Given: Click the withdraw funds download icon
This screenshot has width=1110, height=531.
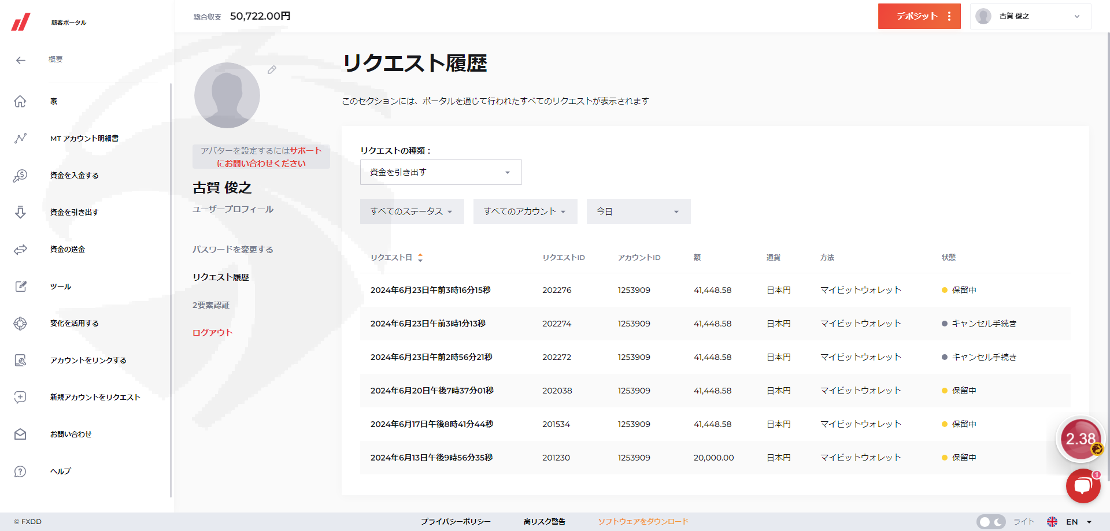Looking at the screenshot, I should click(x=20, y=213).
